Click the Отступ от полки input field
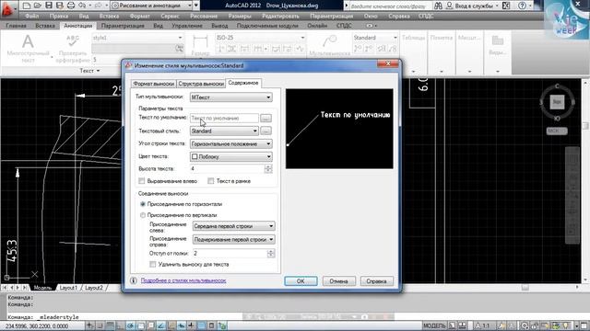The height and width of the screenshot is (331, 590). [230, 254]
